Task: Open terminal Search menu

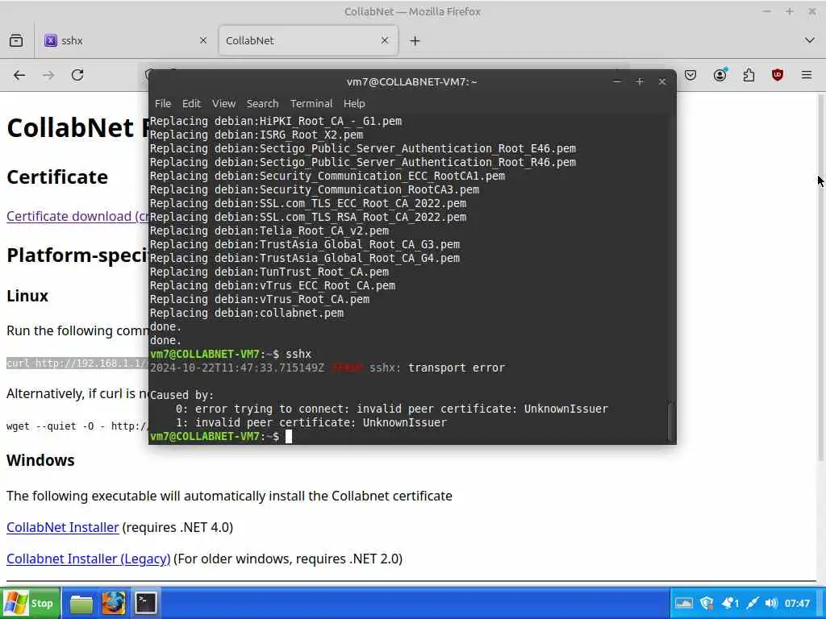Action: pos(262,104)
